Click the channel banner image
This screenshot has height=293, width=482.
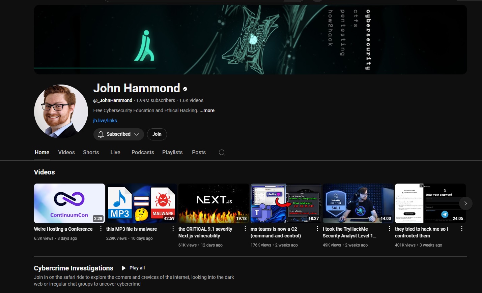point(251,39)
